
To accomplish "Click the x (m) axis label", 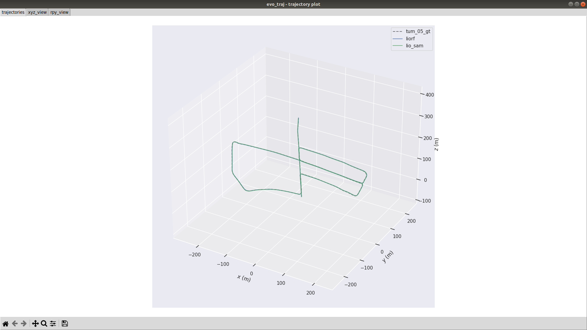I will tap(244, 278).
